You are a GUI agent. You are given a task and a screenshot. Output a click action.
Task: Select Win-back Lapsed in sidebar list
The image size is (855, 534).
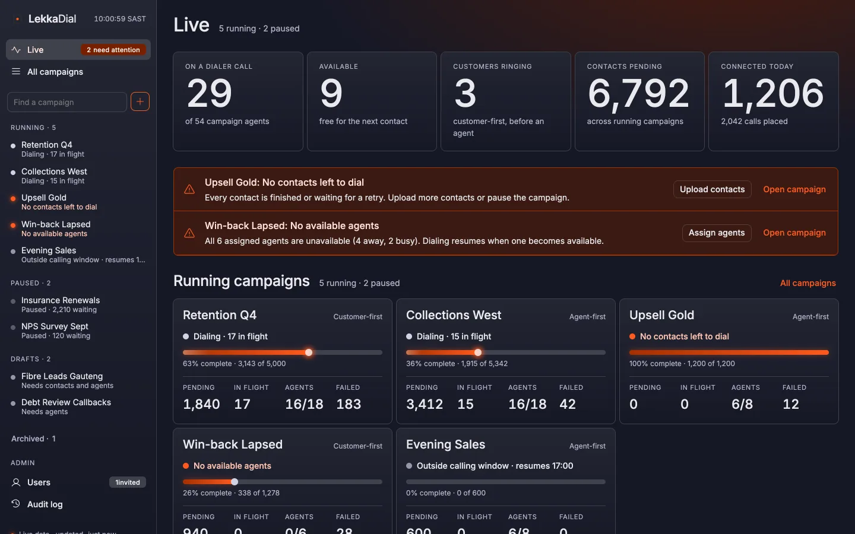(78, 228)
